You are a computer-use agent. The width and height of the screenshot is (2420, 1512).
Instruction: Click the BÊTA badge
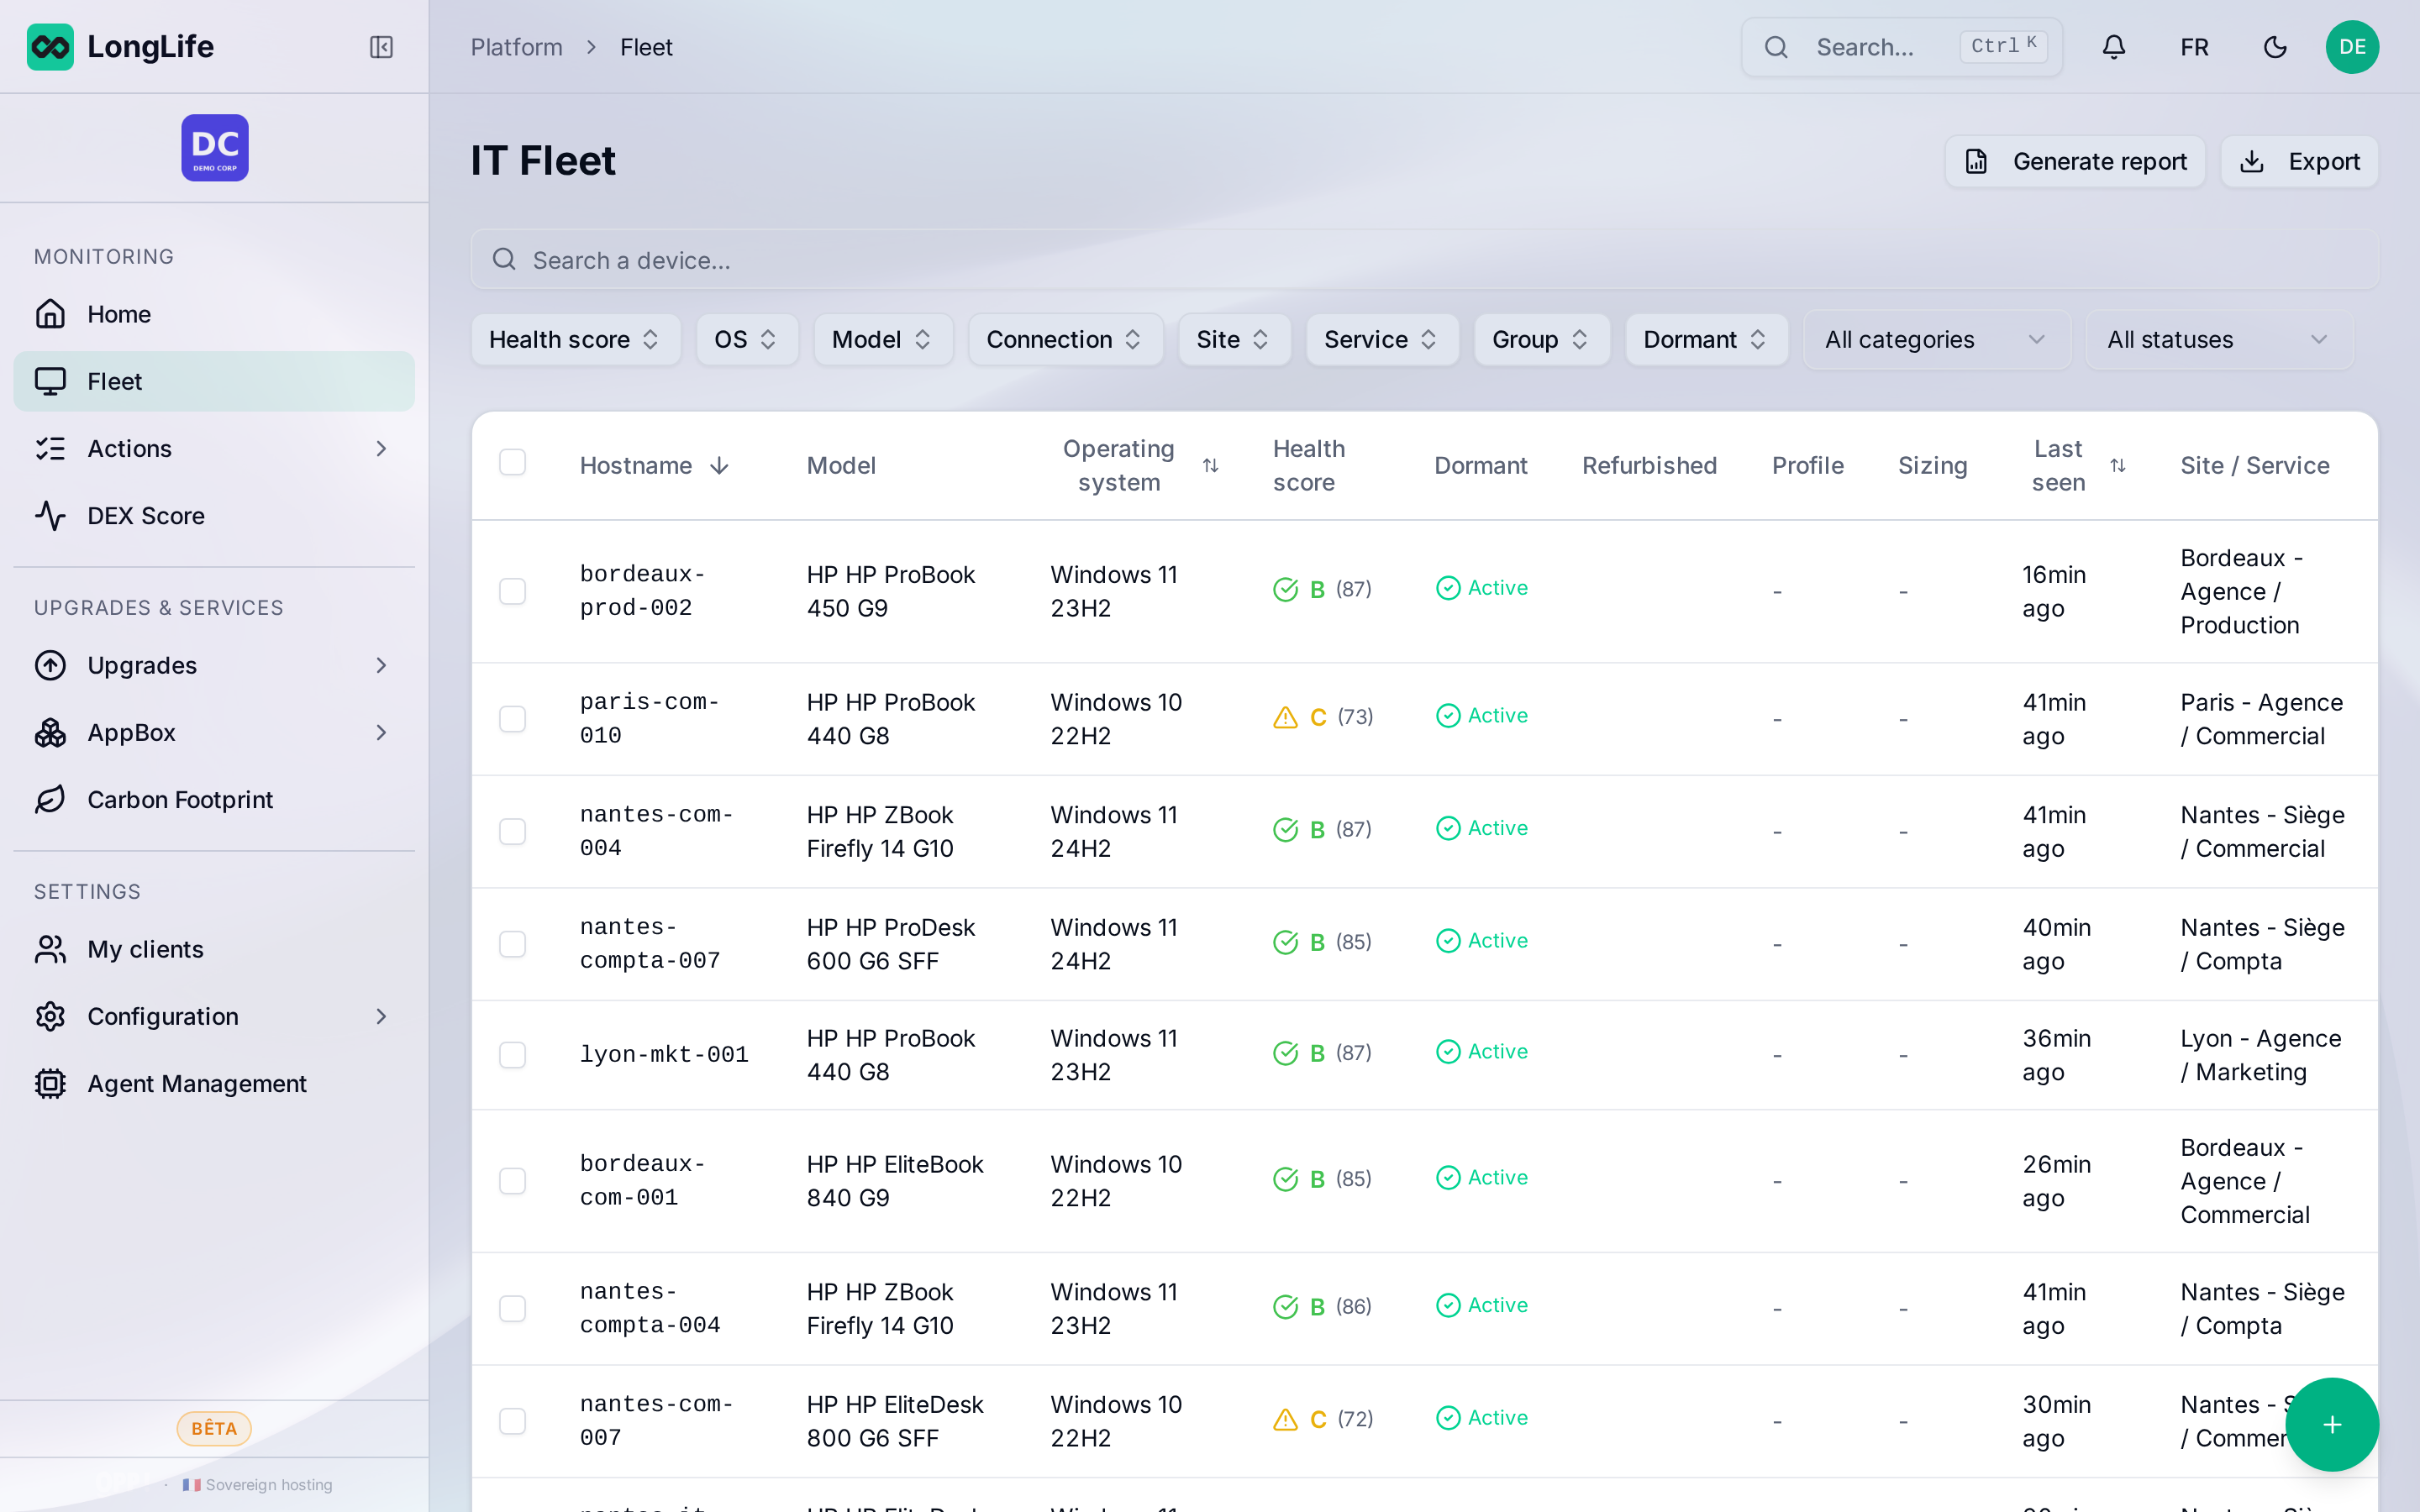click(214, 1428)
